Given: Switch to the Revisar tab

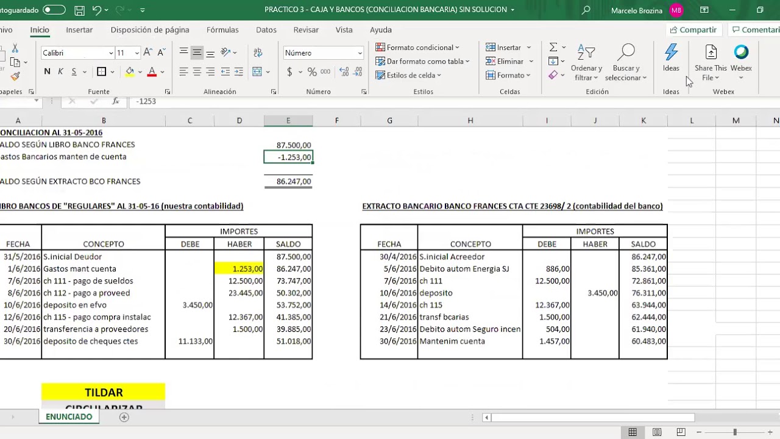Looking at the screenshot, I should click(x=306, y=30).
